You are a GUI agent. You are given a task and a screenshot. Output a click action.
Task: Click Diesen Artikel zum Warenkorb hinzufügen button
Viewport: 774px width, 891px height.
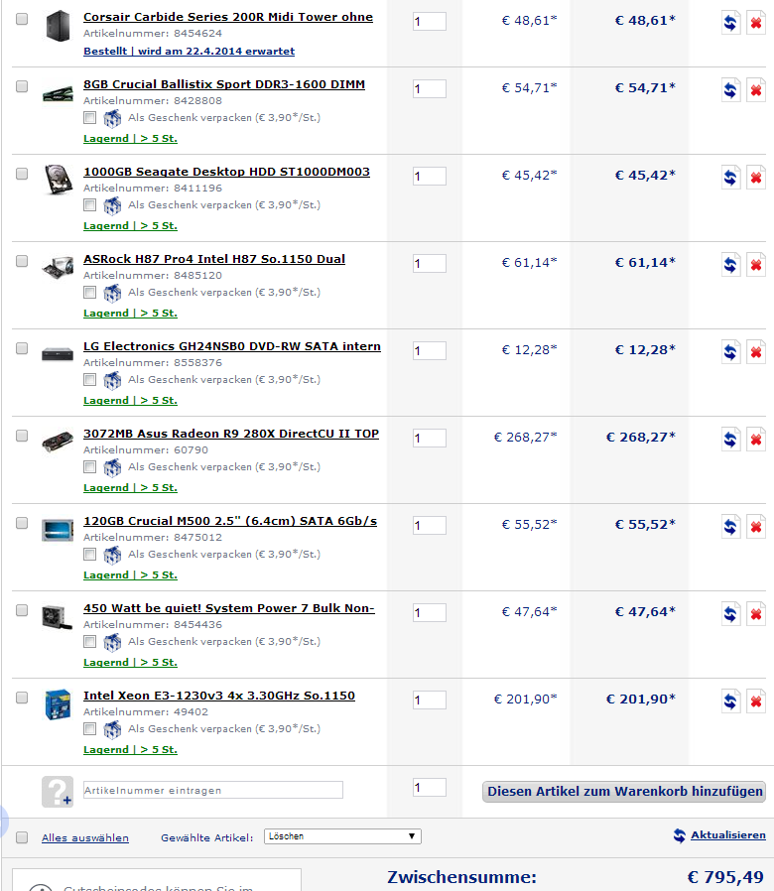coord(624,792)
